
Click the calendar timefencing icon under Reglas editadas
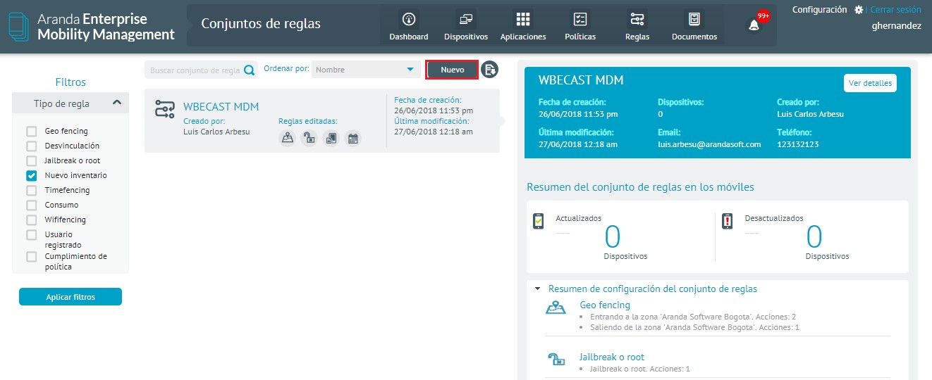coord(352,139)
